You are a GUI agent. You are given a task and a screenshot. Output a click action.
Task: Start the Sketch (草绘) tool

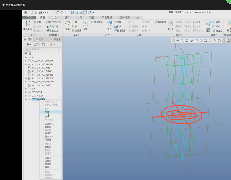pos(85,25)
